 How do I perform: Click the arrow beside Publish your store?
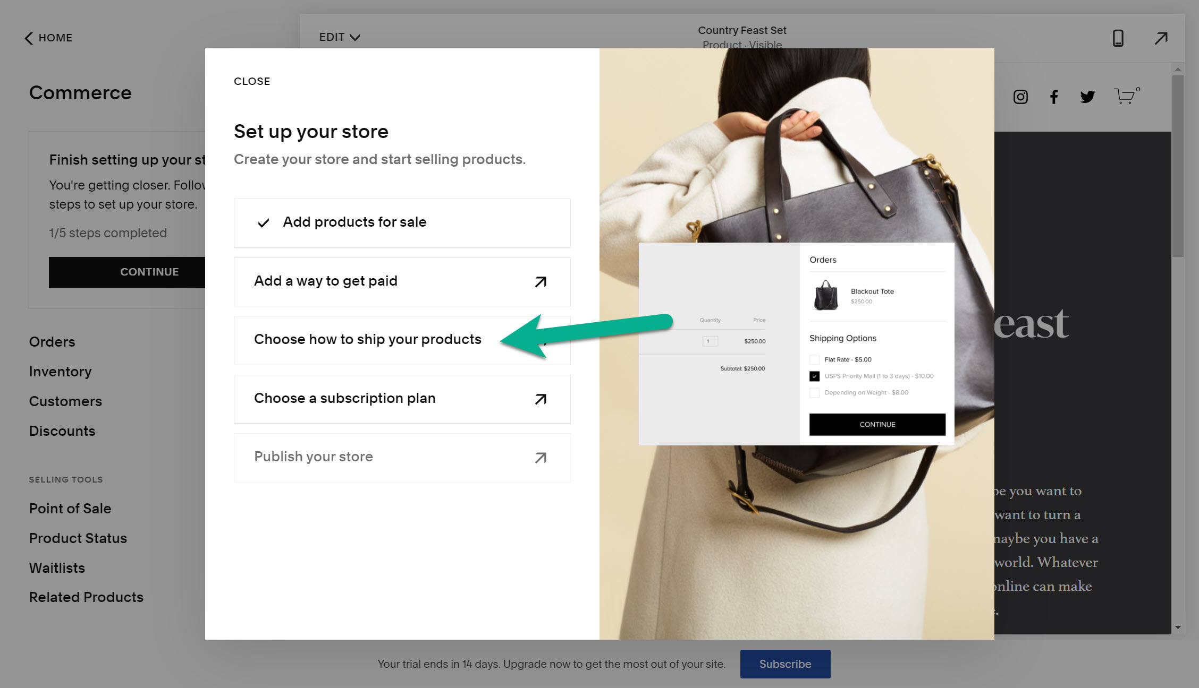[x=539, y=457]
